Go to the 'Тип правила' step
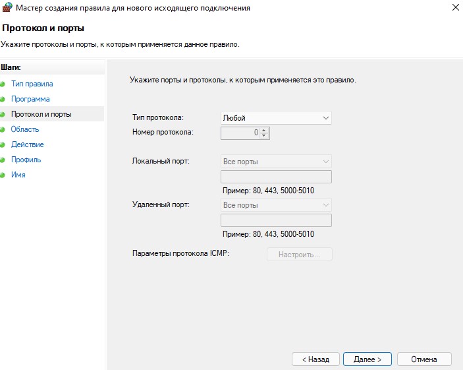 point(32,84)
